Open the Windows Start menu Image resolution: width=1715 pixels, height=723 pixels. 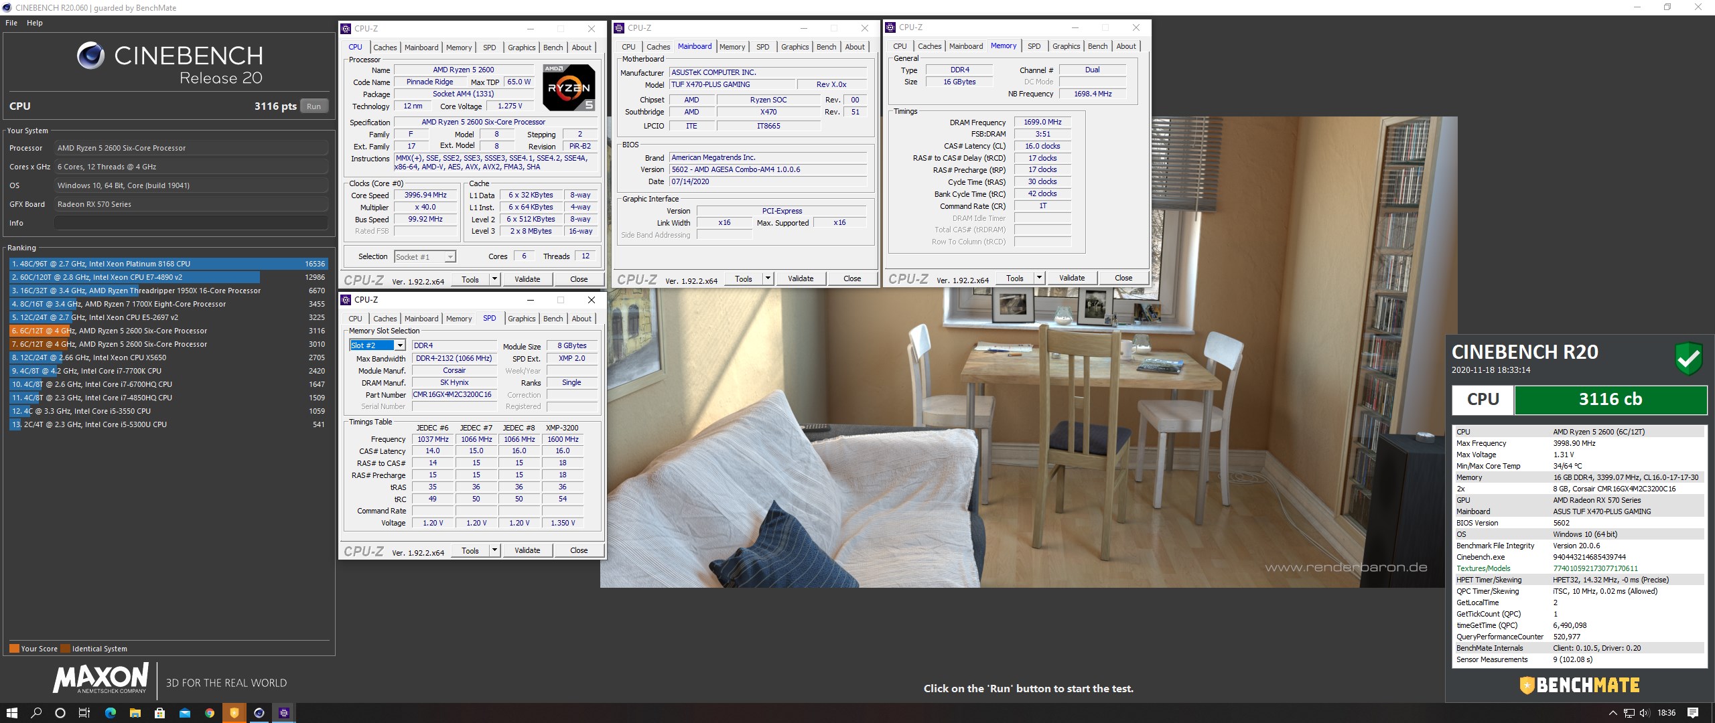(11, 713)
